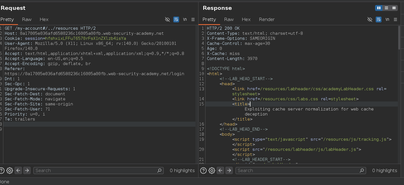The width and height of the screenshot is (404, 185).
Task: Click the Response search help icon
Action: click(x=204, y=170)
